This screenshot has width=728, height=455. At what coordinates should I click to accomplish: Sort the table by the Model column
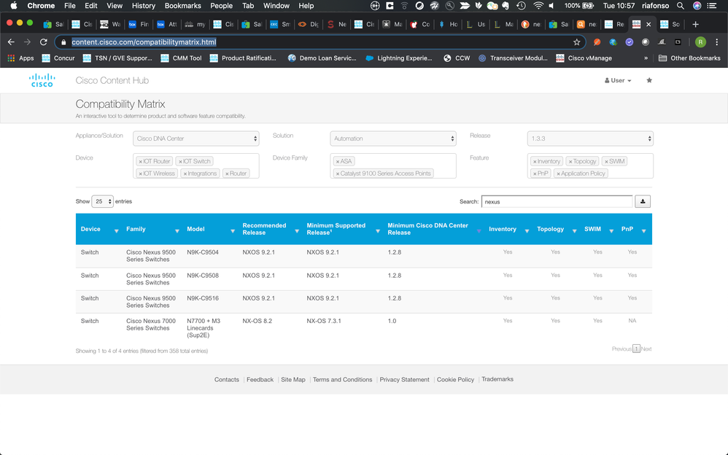pos(210,230)
